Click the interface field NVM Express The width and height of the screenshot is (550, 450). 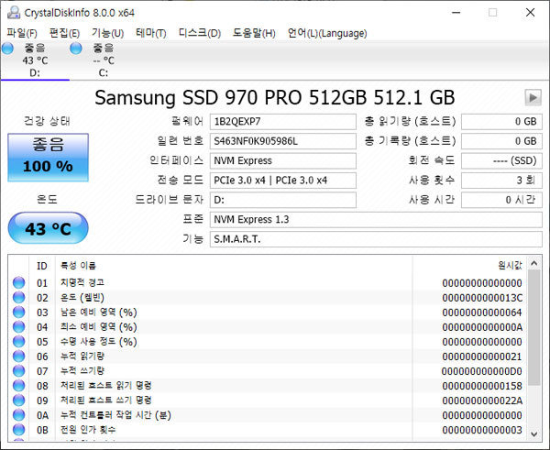[x=283, y=160]
